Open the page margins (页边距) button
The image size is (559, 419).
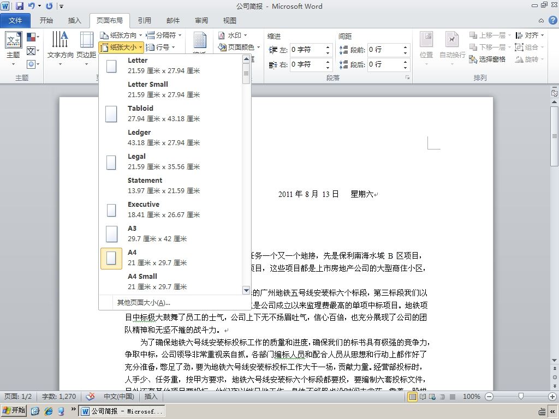[x=86, y=49]
